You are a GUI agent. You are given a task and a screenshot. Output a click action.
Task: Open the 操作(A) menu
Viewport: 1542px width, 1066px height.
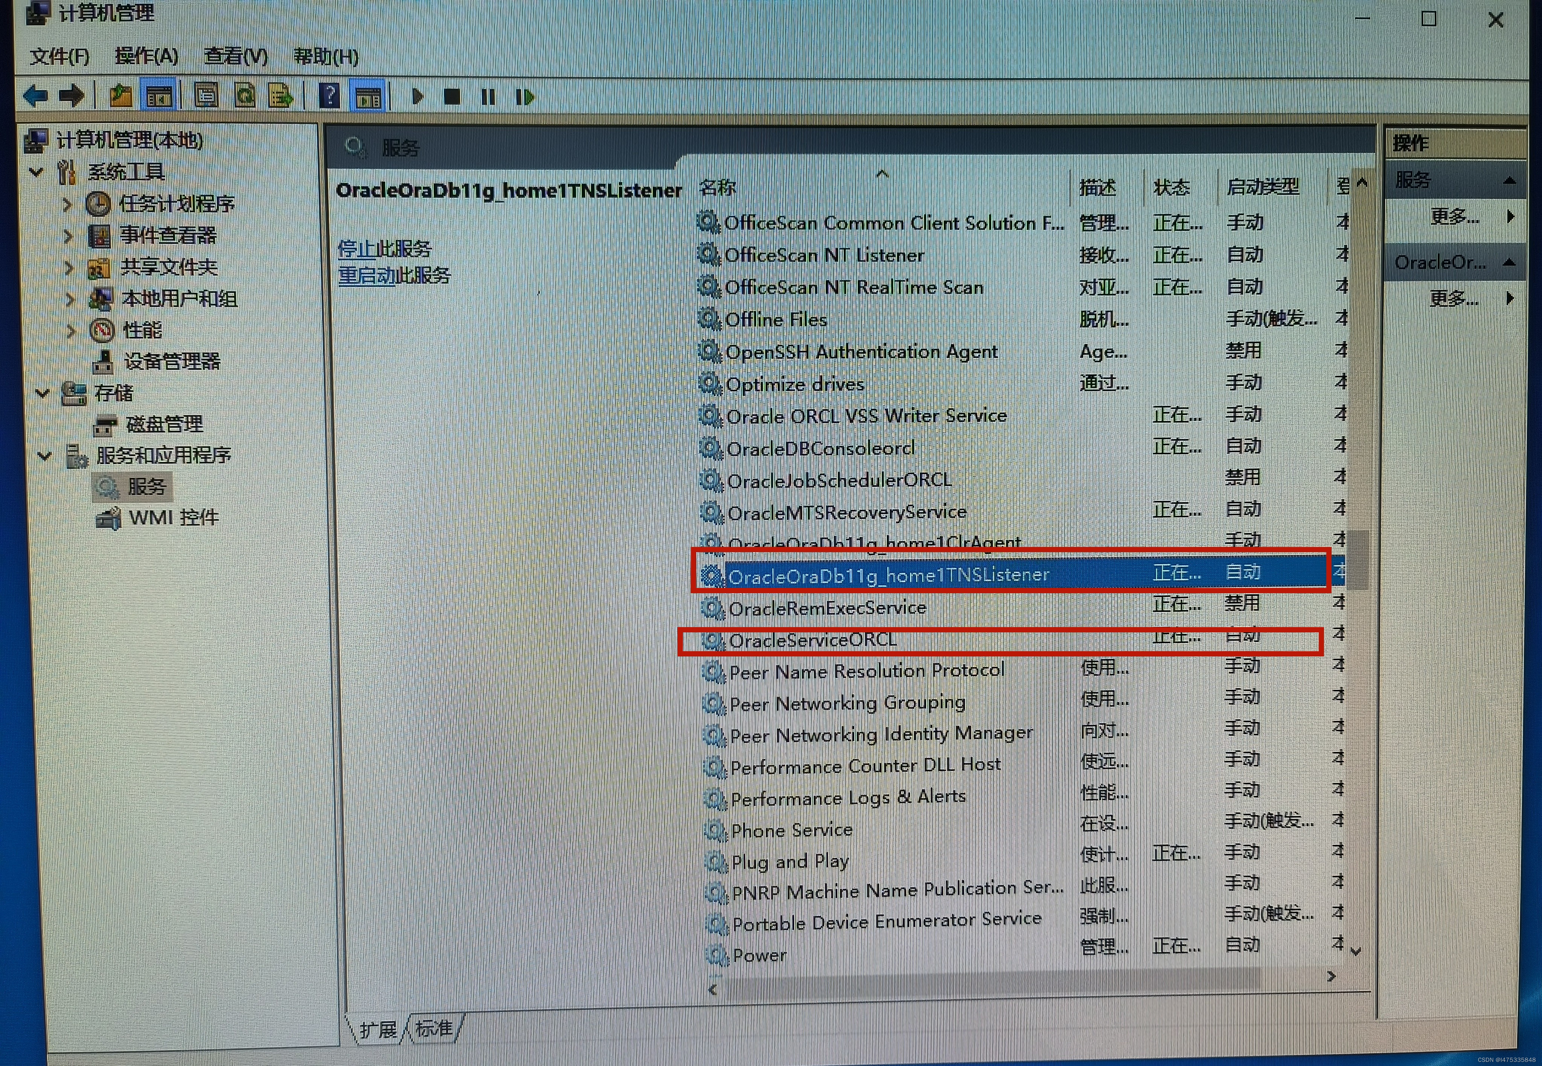click(x=146, y=56)
